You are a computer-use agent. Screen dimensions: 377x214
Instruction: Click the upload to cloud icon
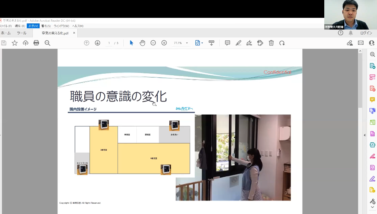pyautogui.click(x=25, y=43)
